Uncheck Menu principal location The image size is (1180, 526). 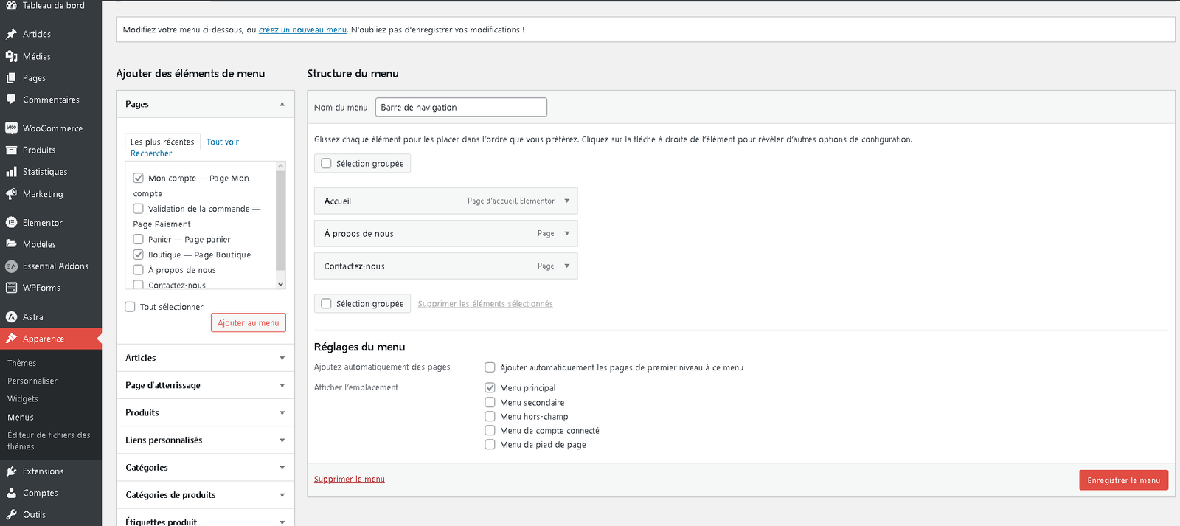point(490,387)
